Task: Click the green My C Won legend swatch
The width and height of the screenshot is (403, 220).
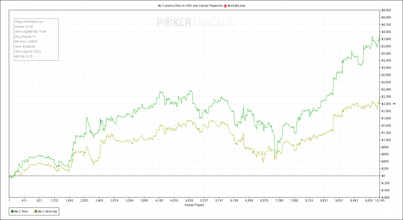Action: tap(12, 211)
